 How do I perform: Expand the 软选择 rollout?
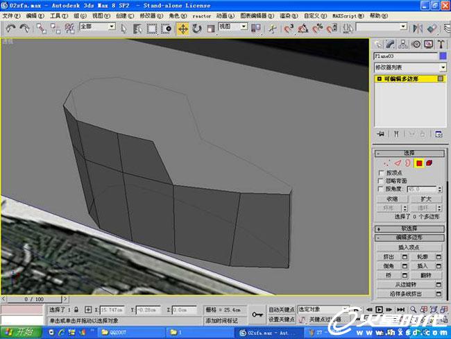[x=409, y=229]
